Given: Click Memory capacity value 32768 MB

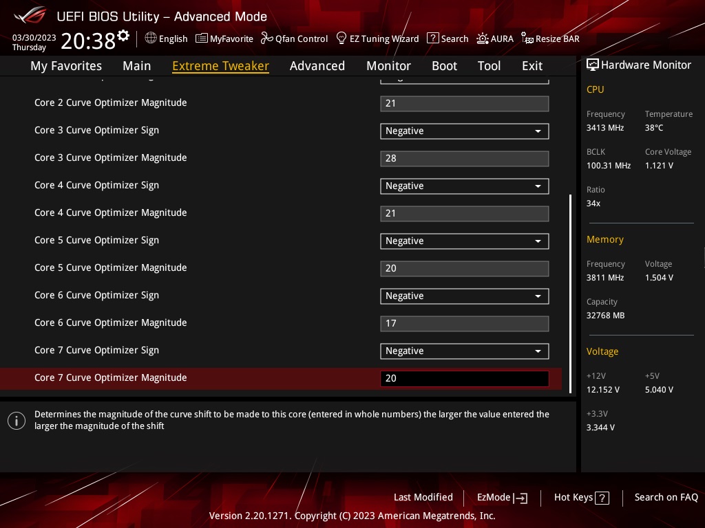Looking at the screenshot, I should [x=605, y=316].
